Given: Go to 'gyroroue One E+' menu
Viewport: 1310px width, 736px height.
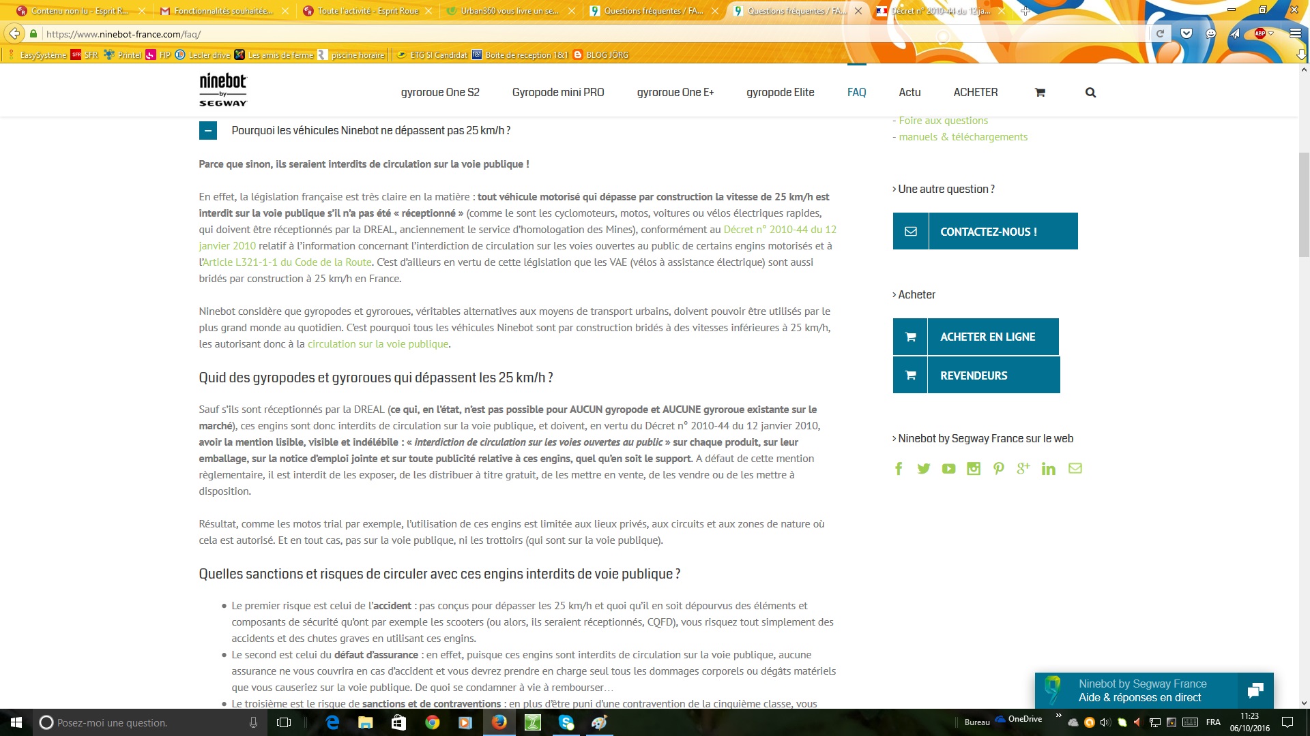Looking at the screenshot, I should click(x=675, y=93).
